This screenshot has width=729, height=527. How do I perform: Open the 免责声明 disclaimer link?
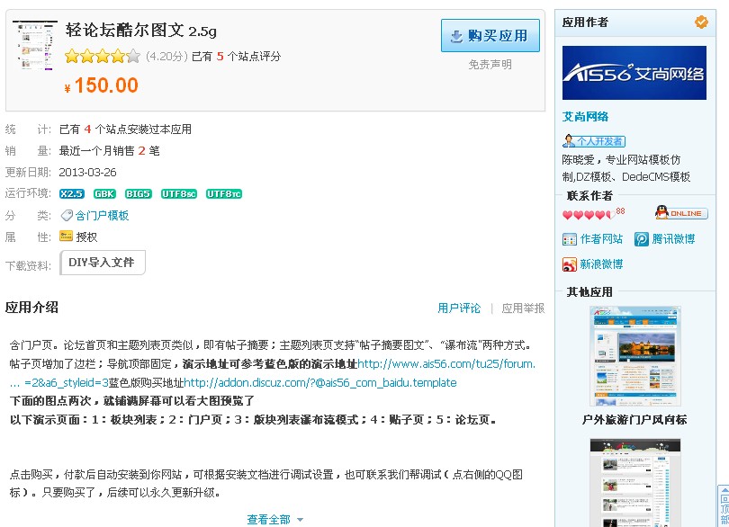(x=490, y=65)
